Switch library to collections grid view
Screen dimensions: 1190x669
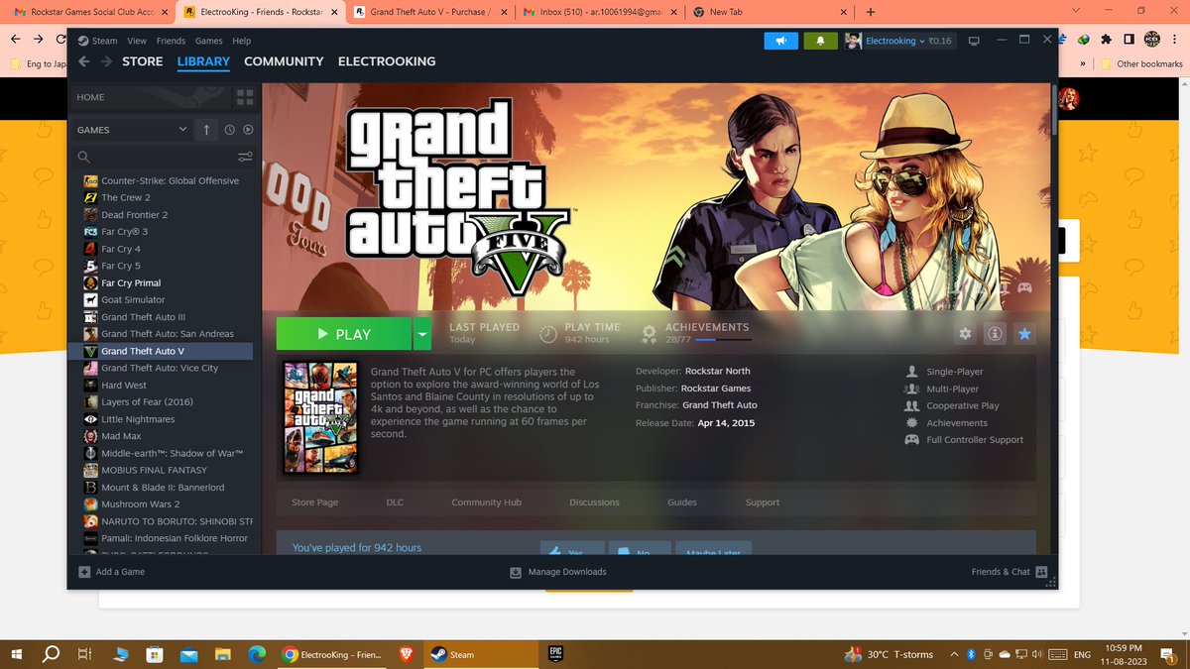244,97
